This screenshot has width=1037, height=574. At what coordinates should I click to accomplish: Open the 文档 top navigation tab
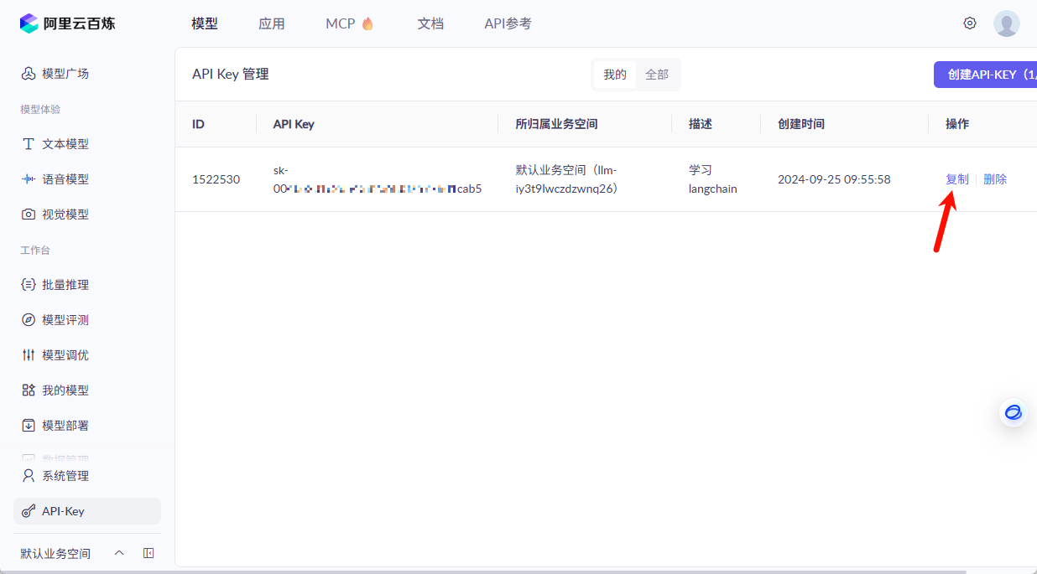click(430, 23)
